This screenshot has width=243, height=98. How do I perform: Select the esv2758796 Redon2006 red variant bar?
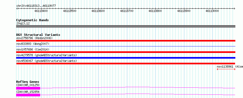click(x=126, y=41)
